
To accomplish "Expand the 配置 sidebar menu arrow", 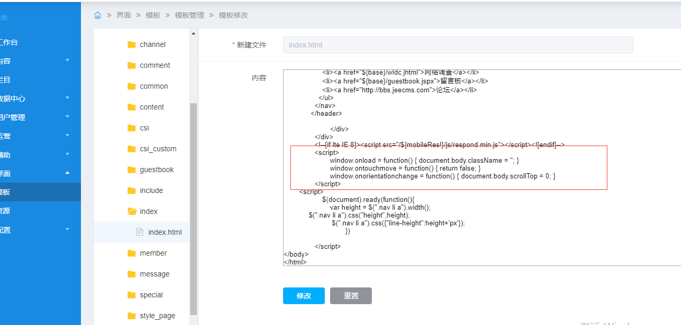I will click(x=67, y=230).
